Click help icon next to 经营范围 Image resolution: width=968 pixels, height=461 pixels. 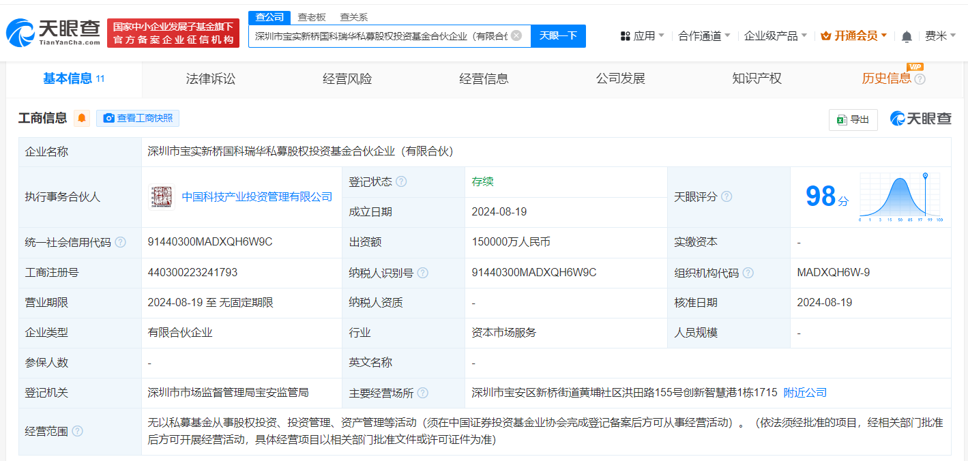click(78, 431)
